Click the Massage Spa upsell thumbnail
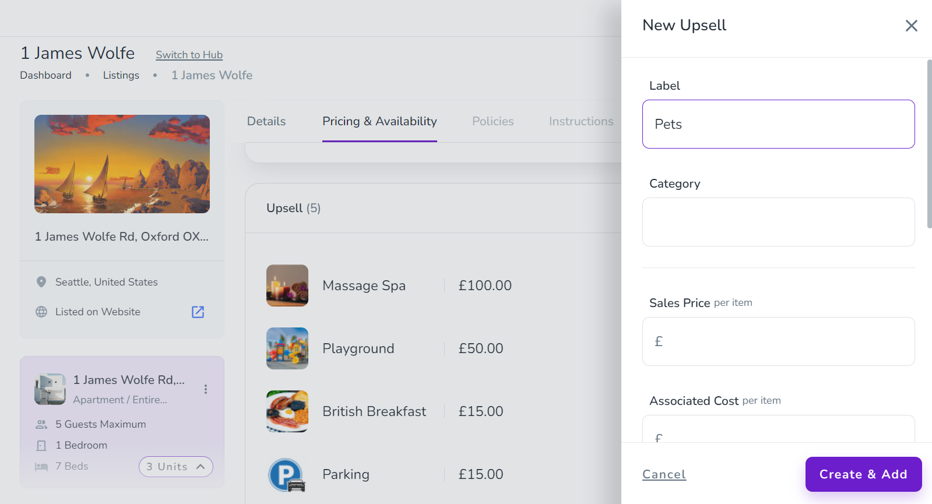 [x=287, y=286]
